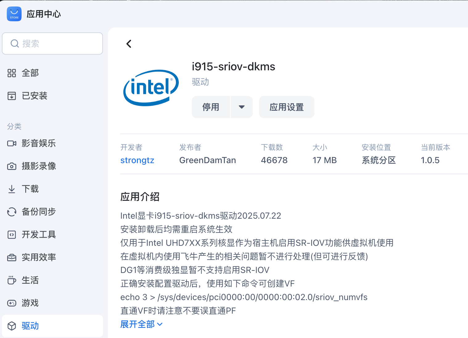Click the 开发工具 code bracket icon

coord(12,235)
